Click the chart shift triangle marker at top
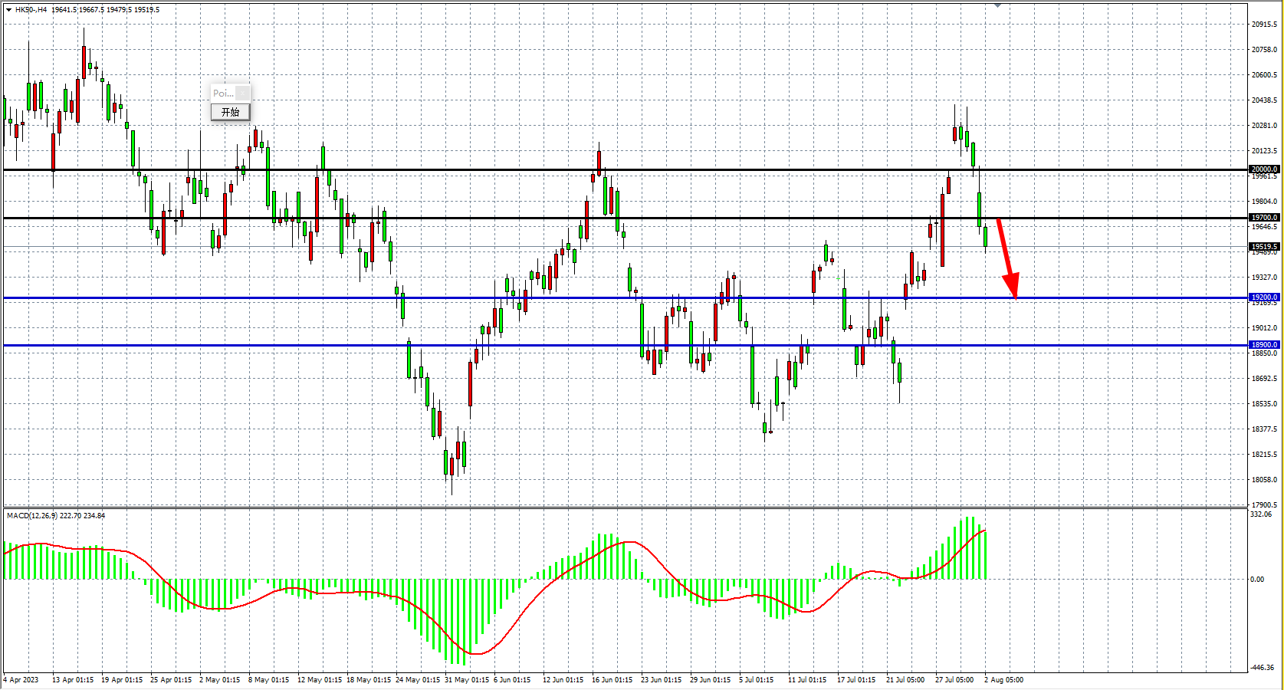The image size is (1284, 690). click(997, 5)
